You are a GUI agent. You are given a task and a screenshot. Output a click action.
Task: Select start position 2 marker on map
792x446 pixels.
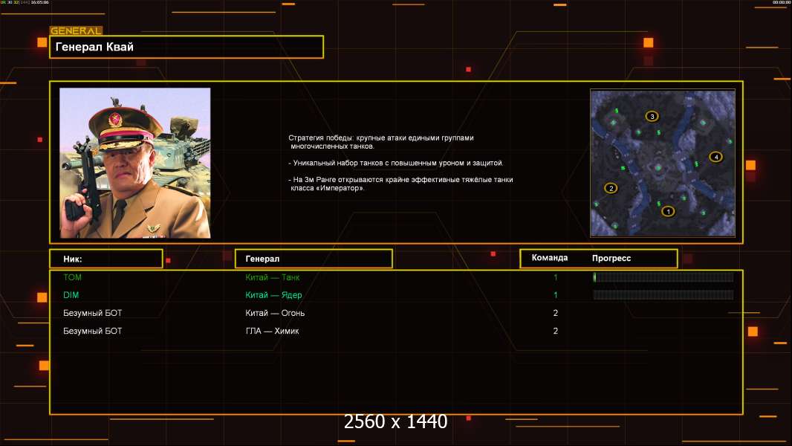611,188
